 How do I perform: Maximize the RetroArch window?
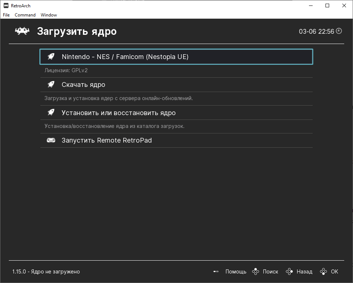pyautogui.click(x=327, y=5)
